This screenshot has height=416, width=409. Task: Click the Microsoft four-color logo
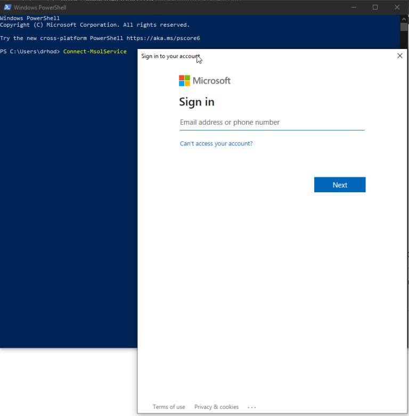click(x=184, y=81)
